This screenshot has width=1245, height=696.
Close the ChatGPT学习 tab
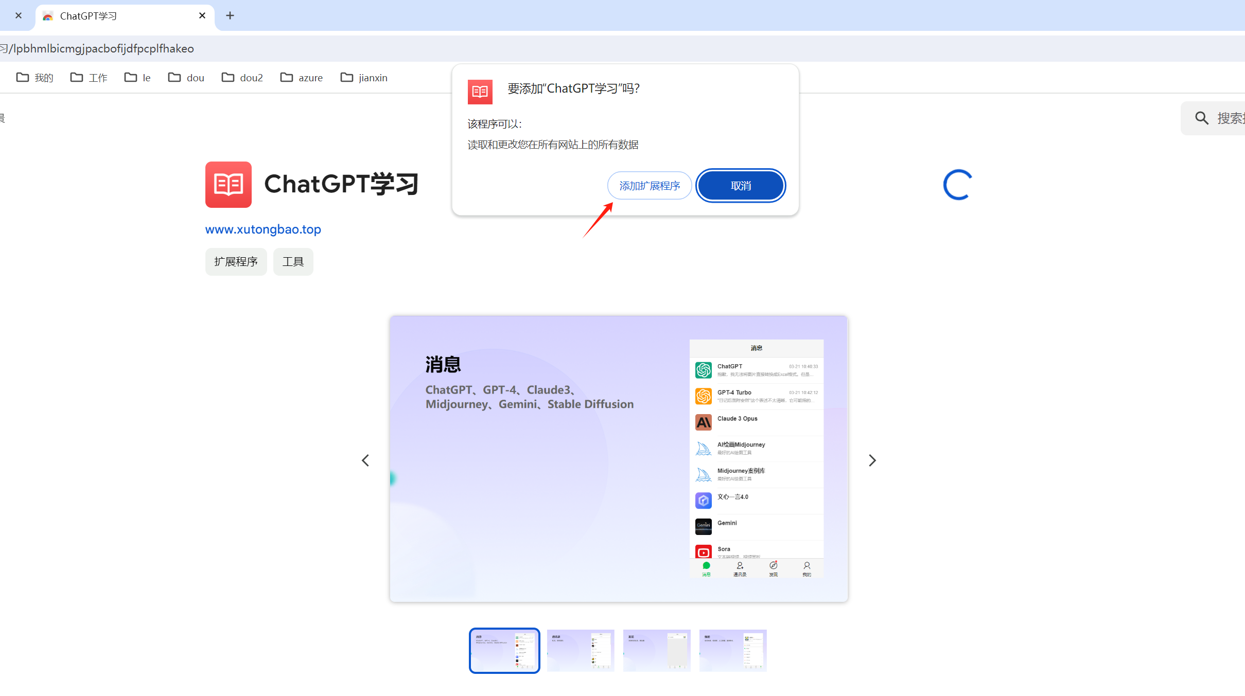[x=202, y=15]
